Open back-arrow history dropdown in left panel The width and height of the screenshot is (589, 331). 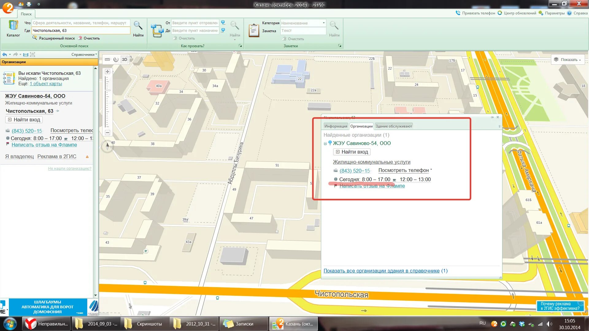coord(10,55)
